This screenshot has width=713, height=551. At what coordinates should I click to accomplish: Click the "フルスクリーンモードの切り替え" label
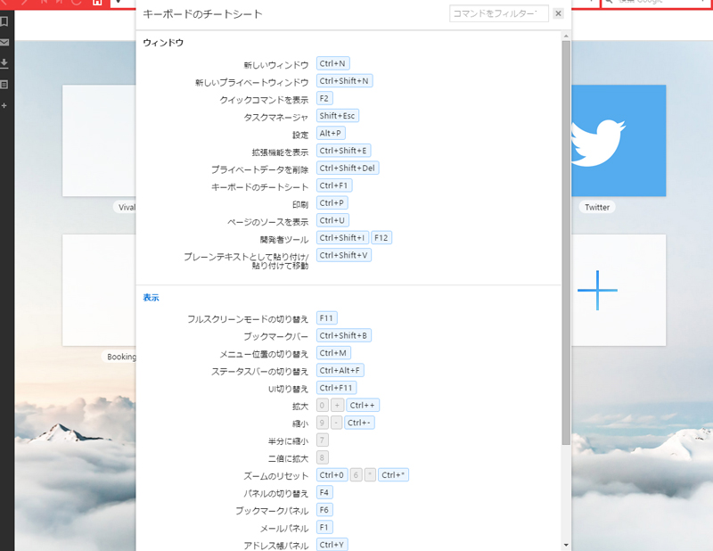click(248, 319)
